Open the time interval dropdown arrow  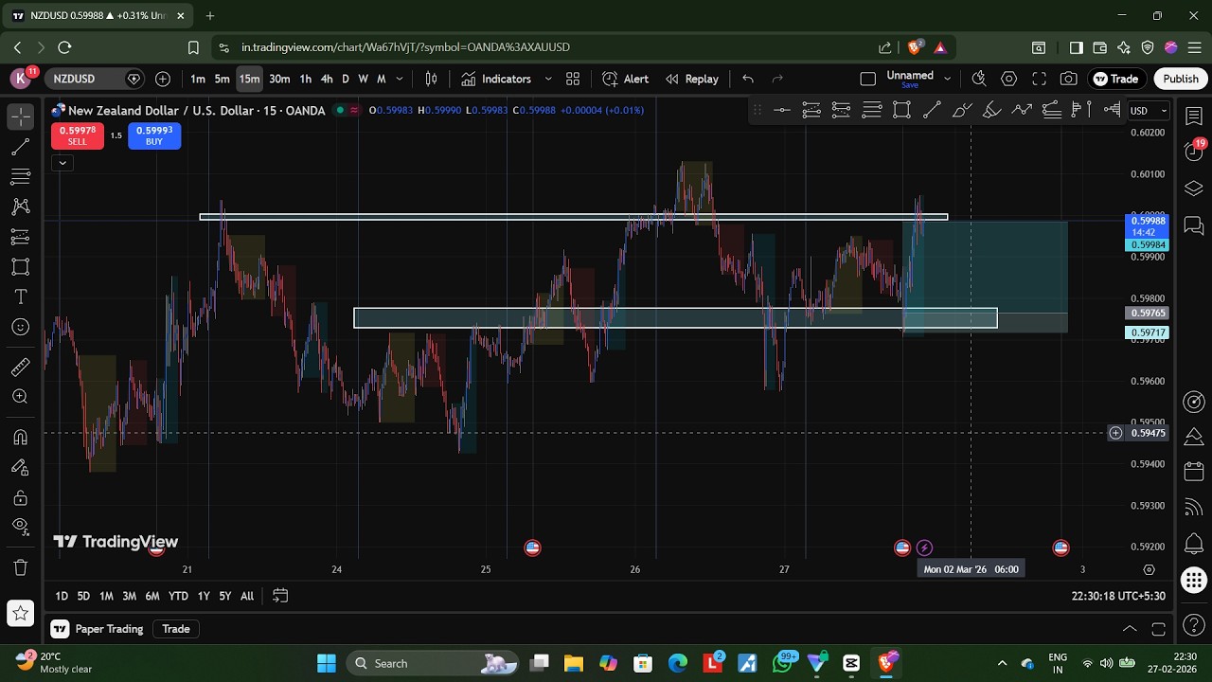tap(400, 79)
